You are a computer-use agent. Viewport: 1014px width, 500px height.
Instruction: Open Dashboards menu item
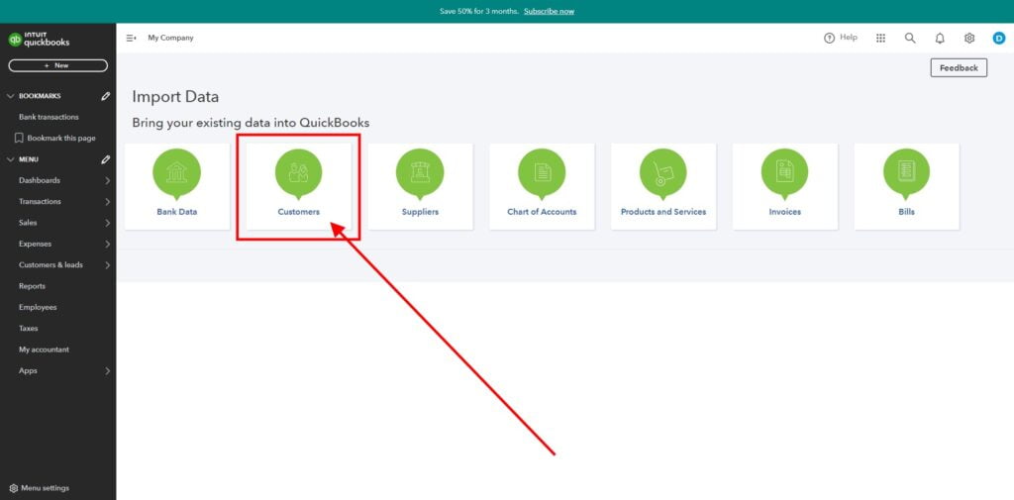tap(40, 180)
